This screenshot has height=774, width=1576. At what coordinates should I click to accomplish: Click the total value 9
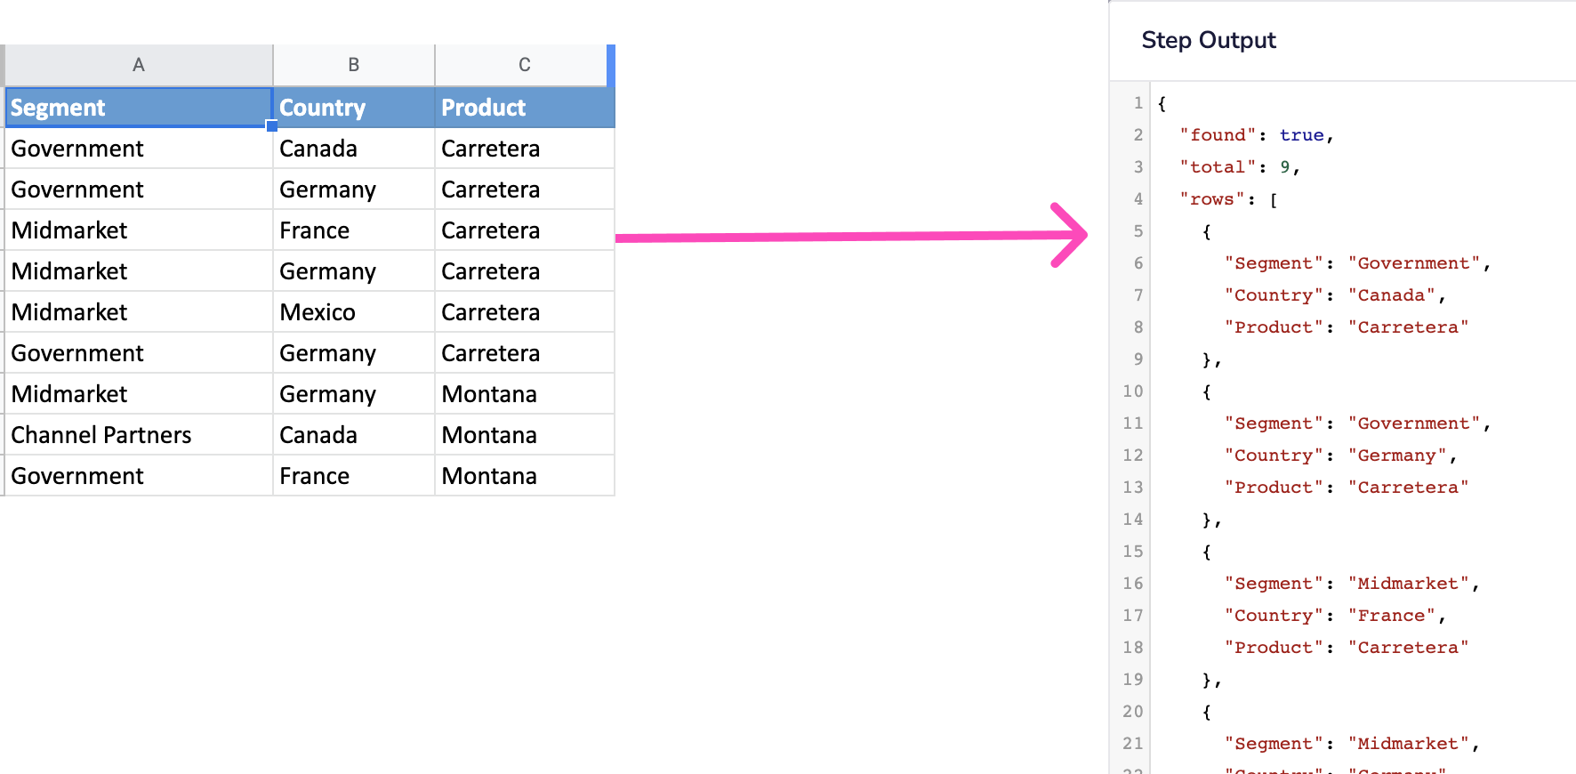tap(1285, 167)
